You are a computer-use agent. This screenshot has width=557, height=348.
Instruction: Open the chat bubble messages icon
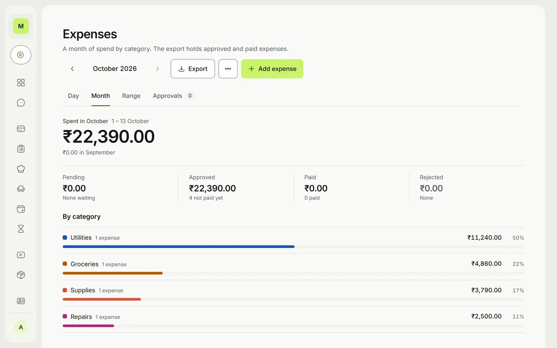pyautogui.click(x=21, y=103)
